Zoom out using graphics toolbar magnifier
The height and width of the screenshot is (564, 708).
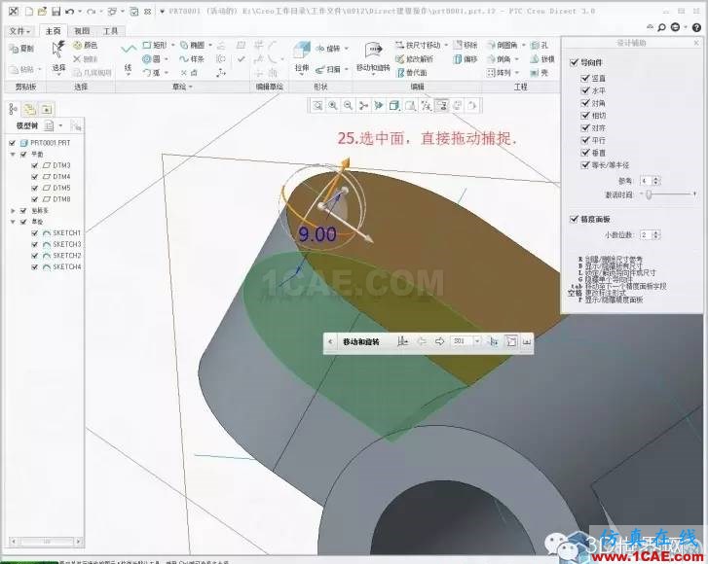click(x=348, y=105)
